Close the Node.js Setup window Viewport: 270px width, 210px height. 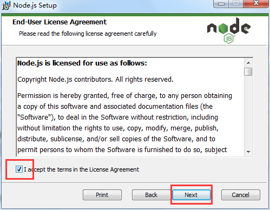click(x=256, y=3)
